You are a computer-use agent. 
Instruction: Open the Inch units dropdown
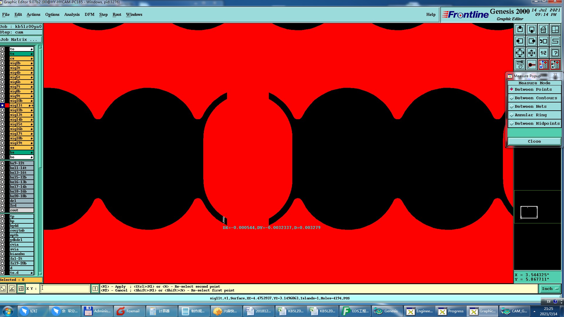click(x=550, y=289)
